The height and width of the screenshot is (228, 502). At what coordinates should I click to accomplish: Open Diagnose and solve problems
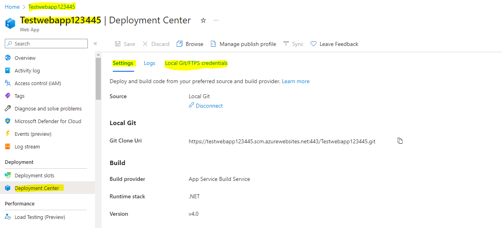tap(47, 108)
